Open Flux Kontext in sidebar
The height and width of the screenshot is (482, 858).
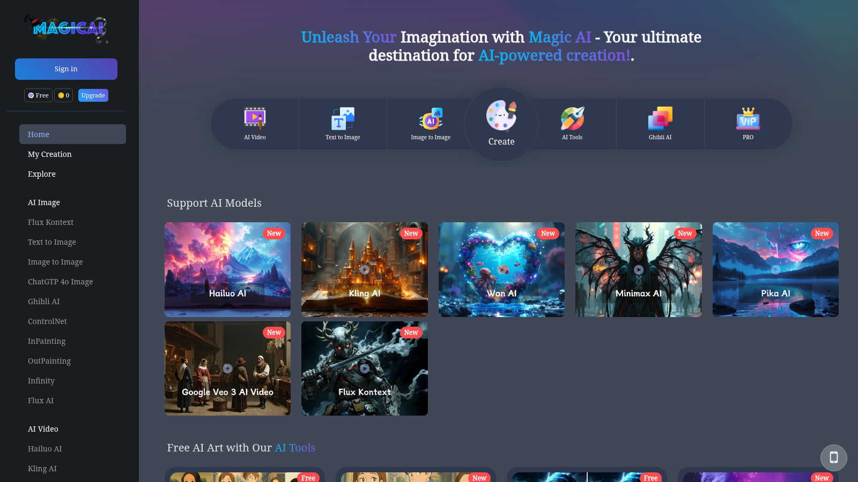point(50,222)
